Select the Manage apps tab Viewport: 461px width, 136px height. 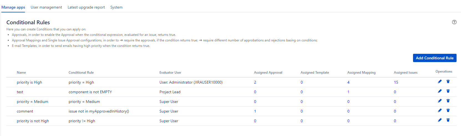[13, 7]
